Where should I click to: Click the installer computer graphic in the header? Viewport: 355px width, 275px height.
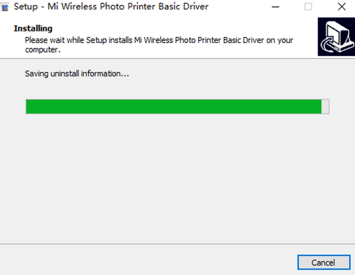pos(336,36)
